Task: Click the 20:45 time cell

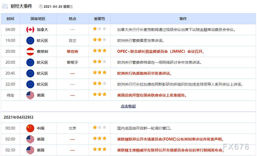Action: coord(10,73)
